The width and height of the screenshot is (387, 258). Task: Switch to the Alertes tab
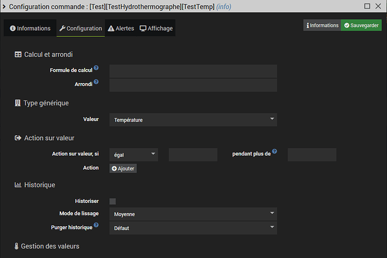121,28
